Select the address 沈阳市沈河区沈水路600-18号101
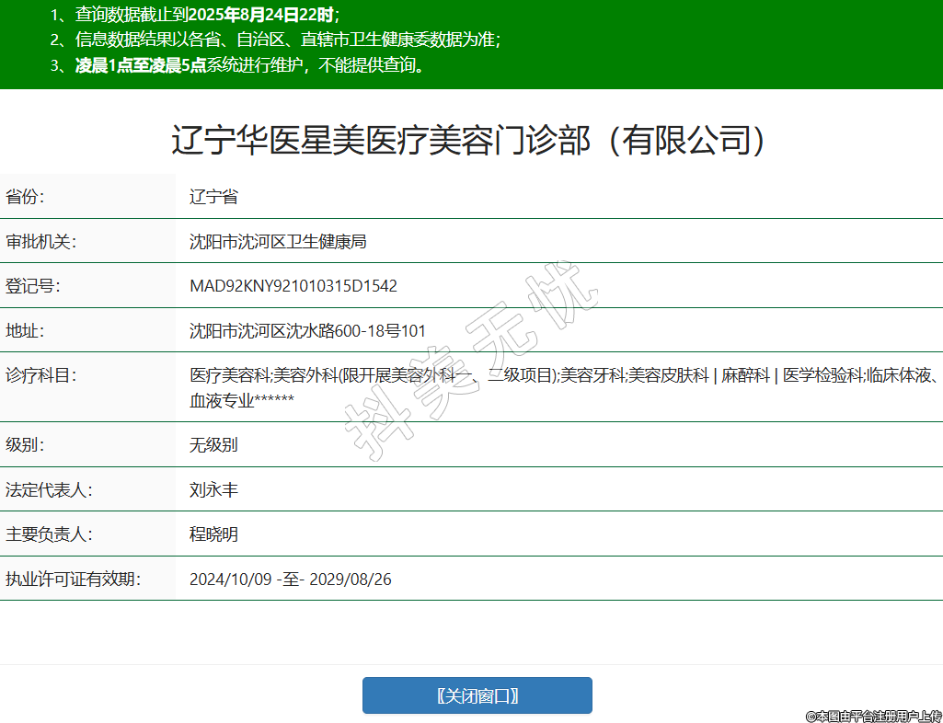This screenshot has height=723, width=943. point(307,331)
